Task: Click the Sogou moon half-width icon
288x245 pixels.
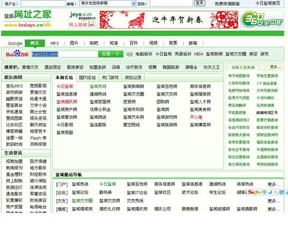Action: tap(270, 192)
